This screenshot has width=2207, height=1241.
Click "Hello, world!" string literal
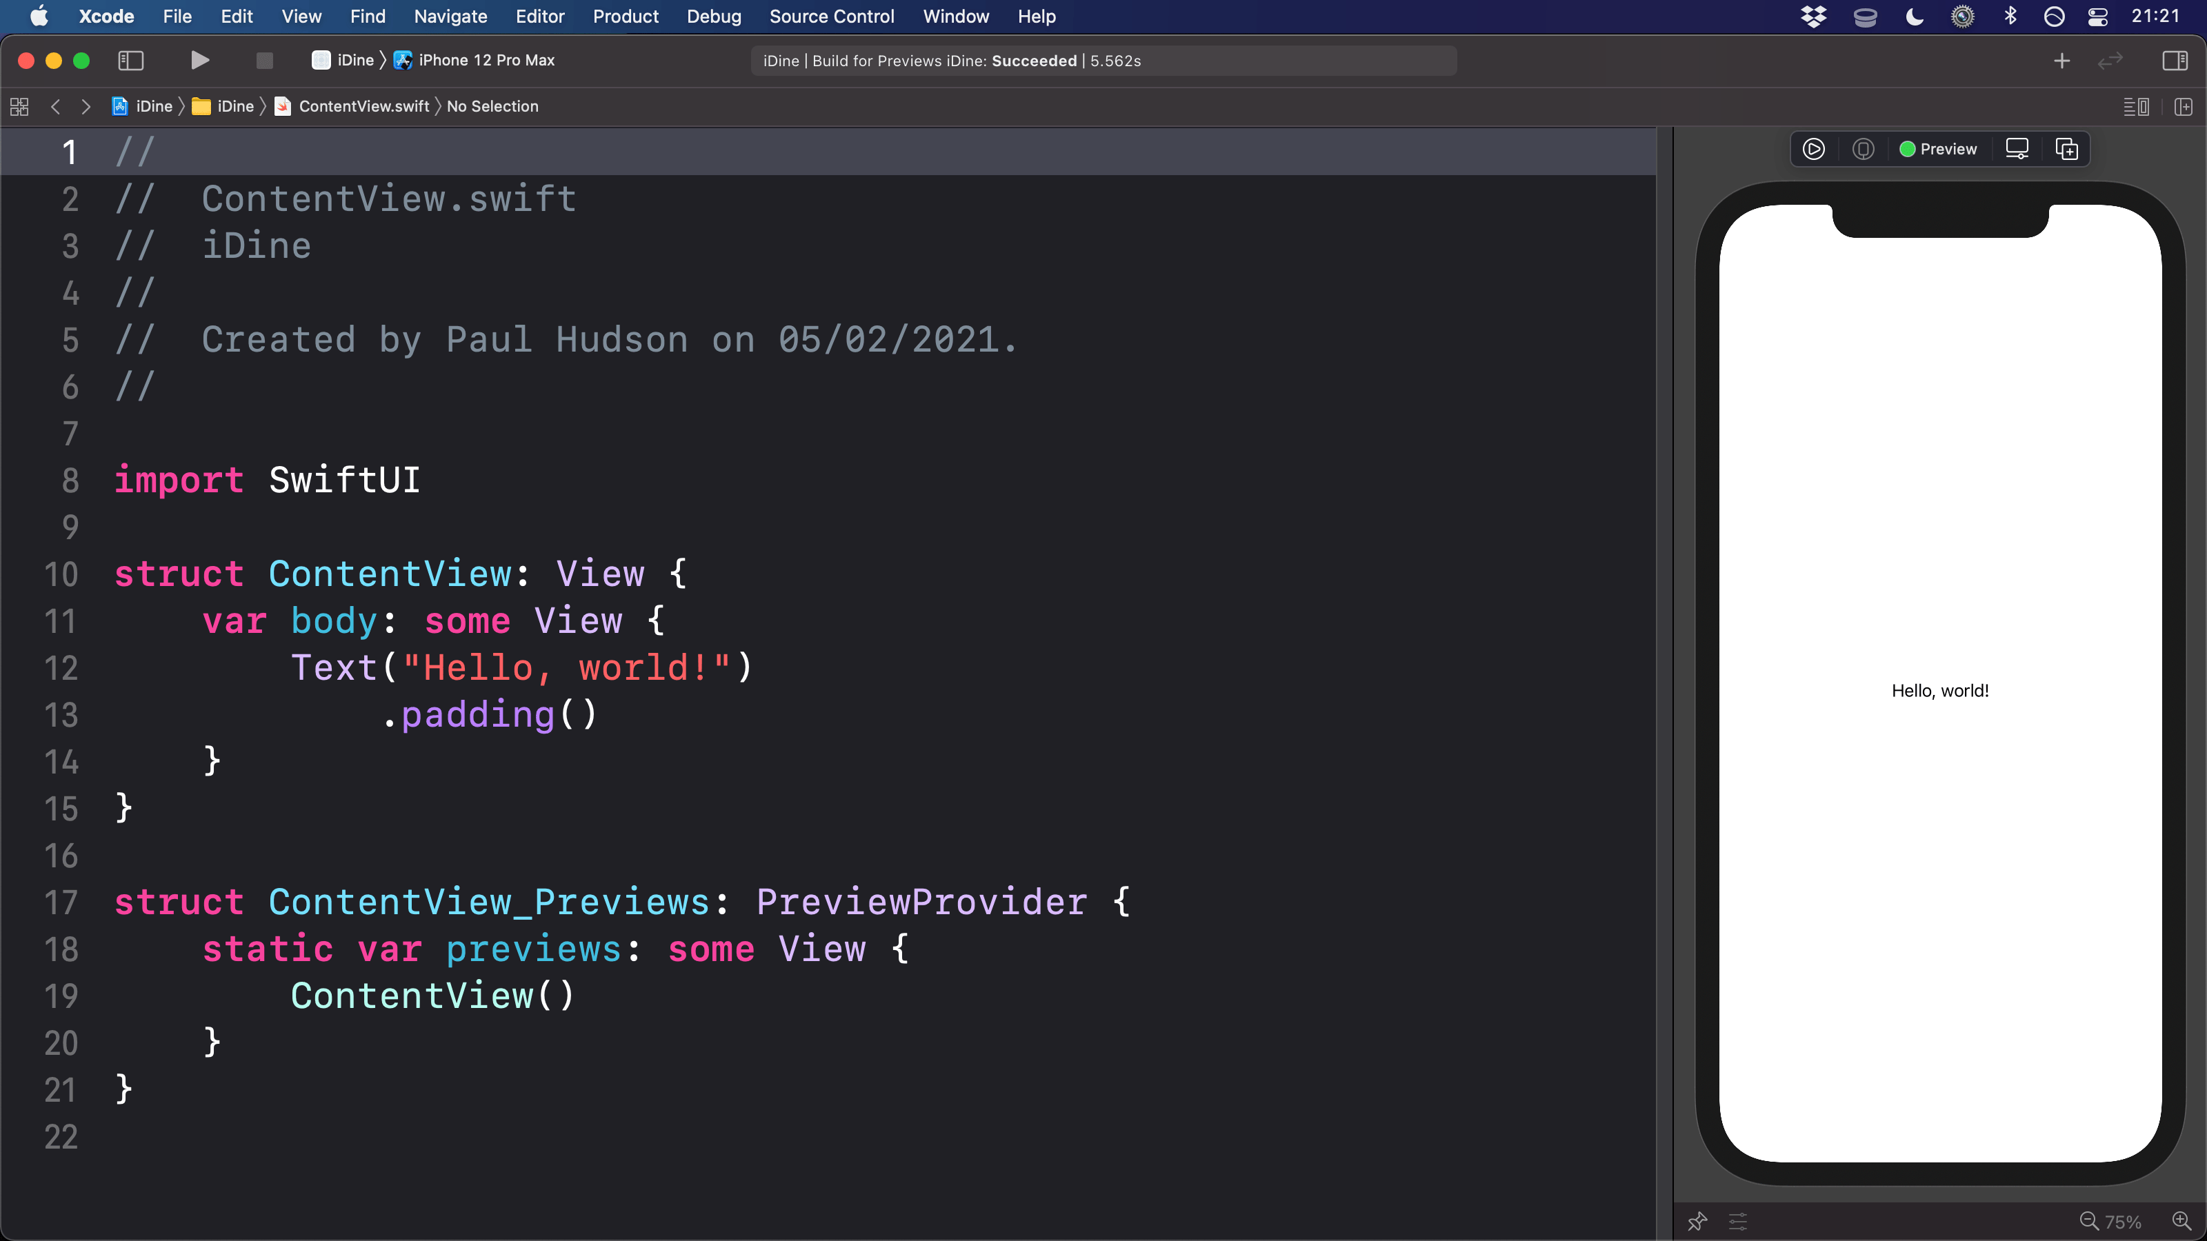point(567,668)
